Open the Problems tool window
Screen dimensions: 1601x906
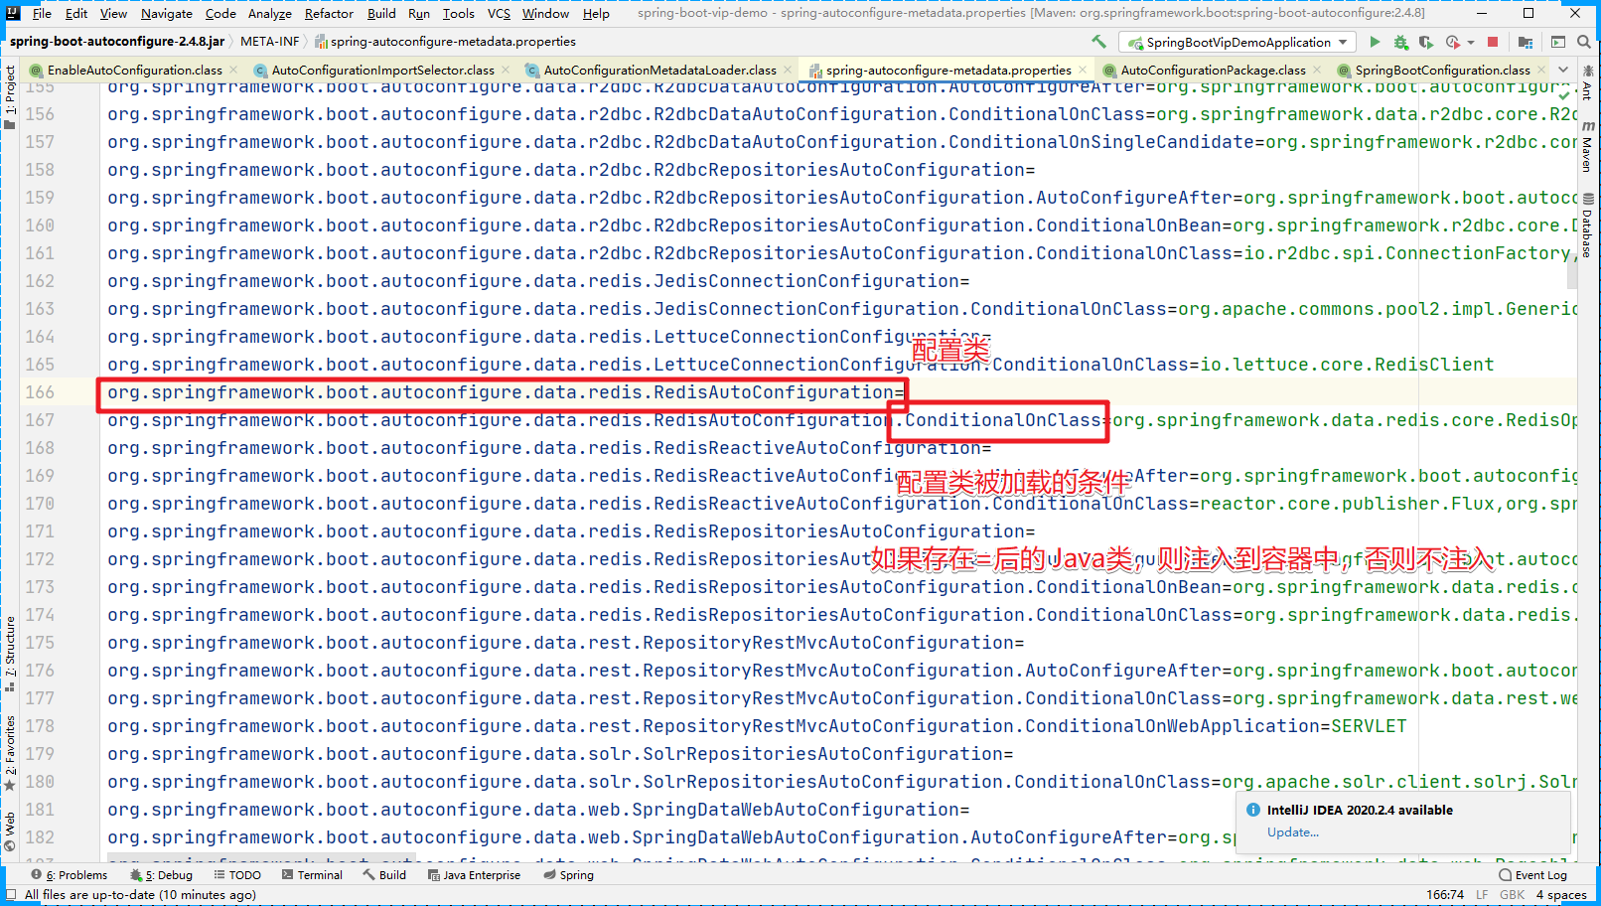pos(69,875)
